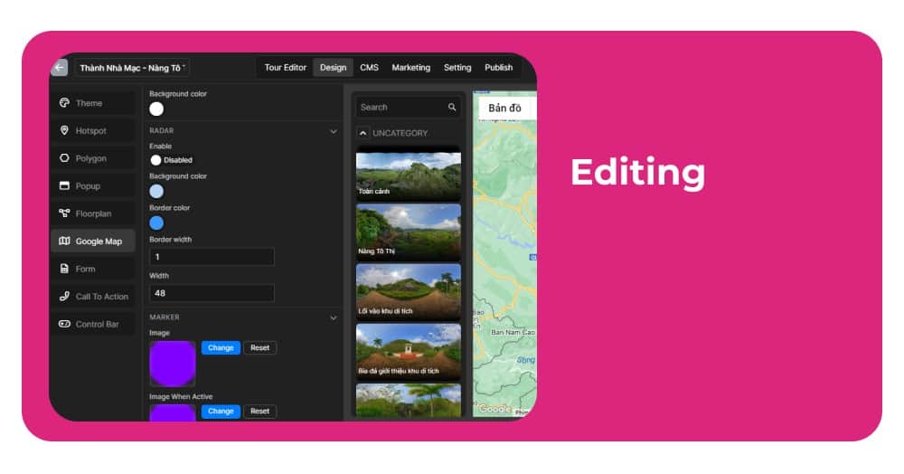The height and width of the screenshot is (474, 904).
Task: Click the search magnifier icon
Action: (x=452, y=108)
